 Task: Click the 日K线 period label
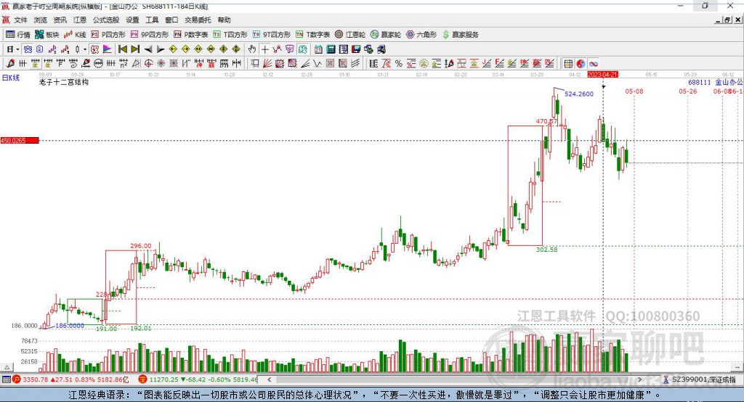click(11, 78)
